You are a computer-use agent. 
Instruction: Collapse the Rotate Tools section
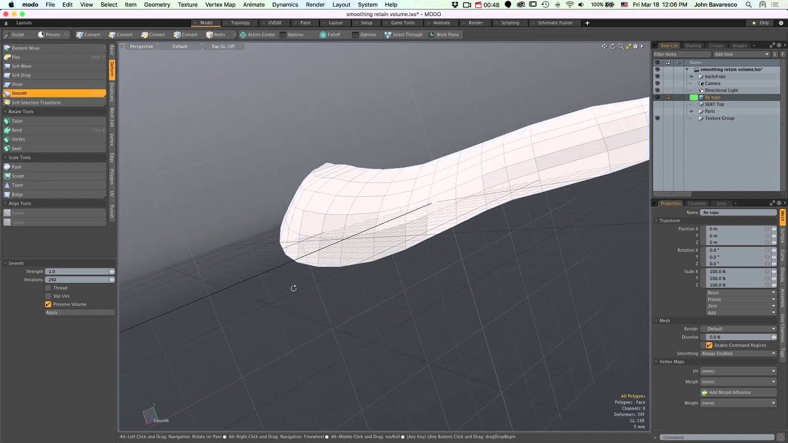click(x=6, y=112)
